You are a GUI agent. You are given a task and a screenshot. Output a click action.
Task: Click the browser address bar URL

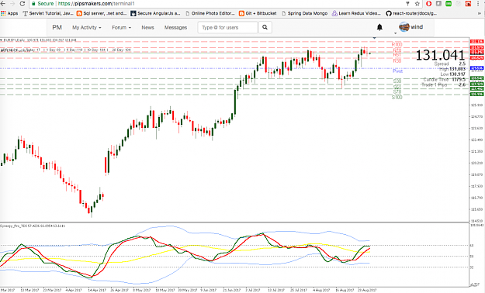(96, 4)
